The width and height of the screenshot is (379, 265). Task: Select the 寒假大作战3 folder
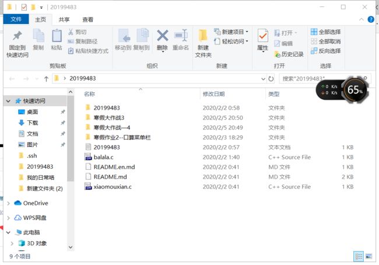click(109, 118)
